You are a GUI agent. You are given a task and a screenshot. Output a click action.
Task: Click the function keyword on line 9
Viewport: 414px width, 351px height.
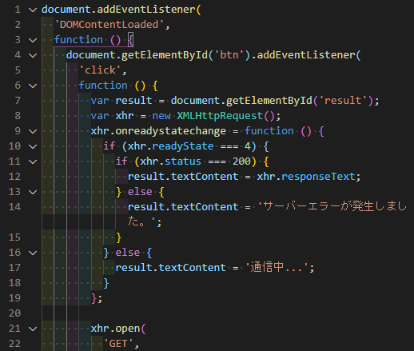(x=269, y=131)
